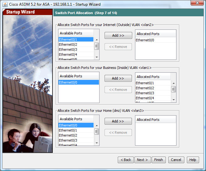The width and height of the screenshot is (206, 171).
Task: Click << Remove for the Outside VLAN
Action: pyautogui.click(x=118, y=47)
